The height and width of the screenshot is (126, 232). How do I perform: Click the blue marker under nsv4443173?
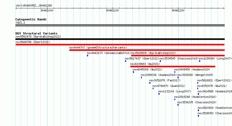pos(88,56)
